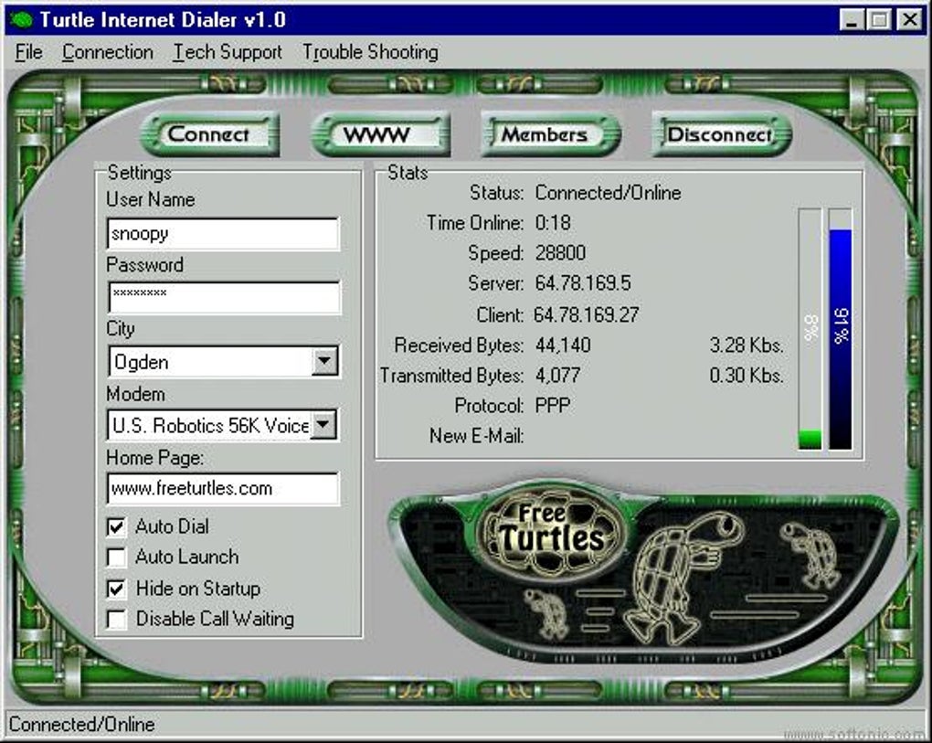Click the User Name field containing snoopy
The height and width of the screenshot is (743, 932).
tap(223, 234)
